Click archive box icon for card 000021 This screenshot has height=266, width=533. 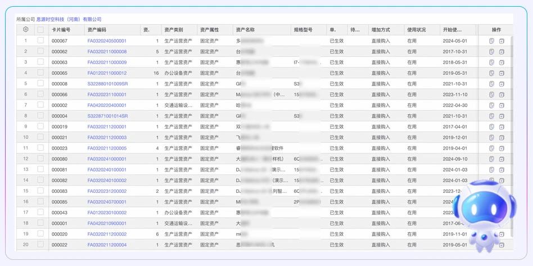point(502,138)
